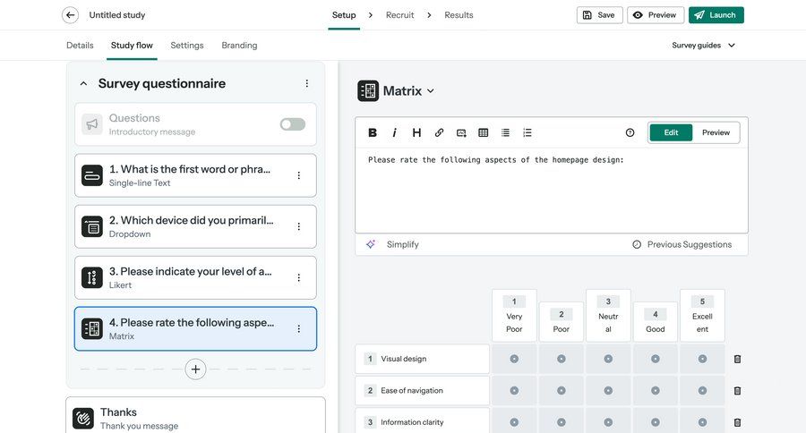Viewport: 806px width, 433px height.
Task: Insert a link using the link icon
Action: point(439,132)
